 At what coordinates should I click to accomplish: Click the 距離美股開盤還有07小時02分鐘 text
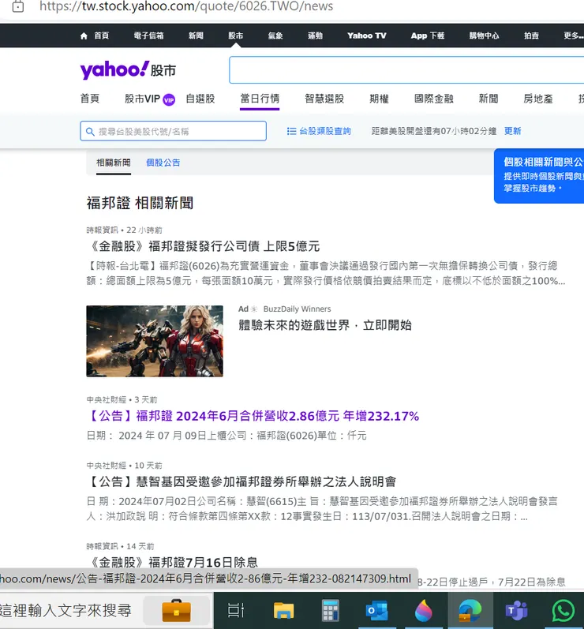coord(434,131)
